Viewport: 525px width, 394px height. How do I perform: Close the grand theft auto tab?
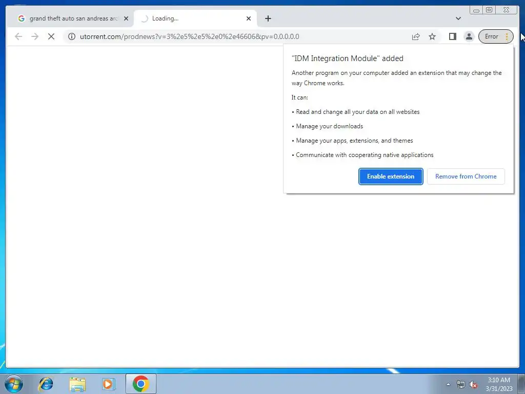126,18
